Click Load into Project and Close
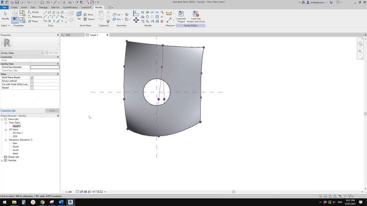Screen dimensions: 367x206 pos(196,17)
